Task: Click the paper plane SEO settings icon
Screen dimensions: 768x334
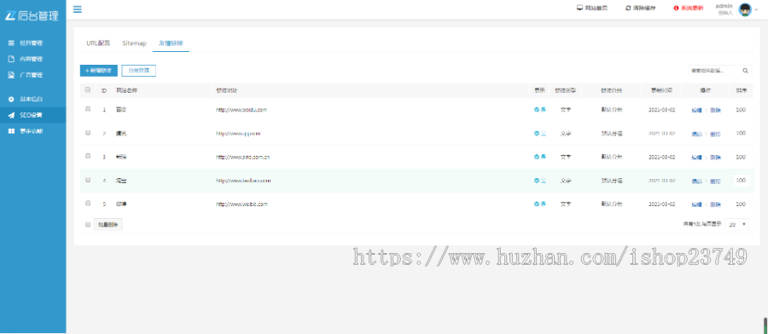Action: (11, 115)
